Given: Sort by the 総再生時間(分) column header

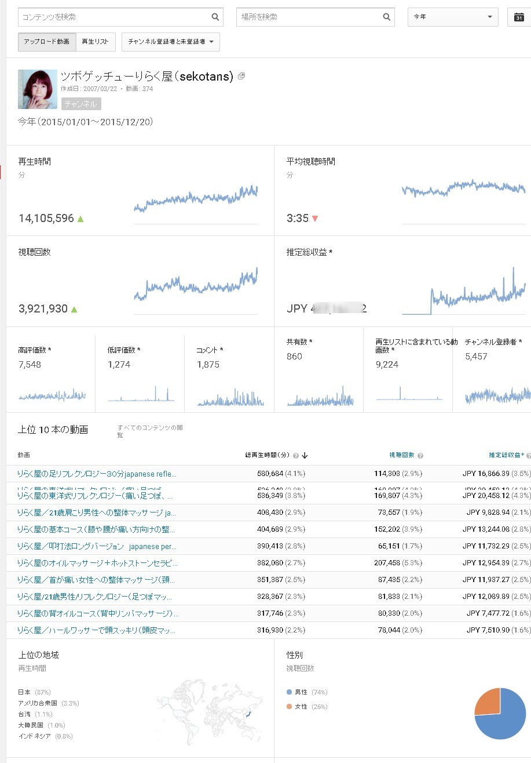Looking at the screenshot, I should click(268, 455).
